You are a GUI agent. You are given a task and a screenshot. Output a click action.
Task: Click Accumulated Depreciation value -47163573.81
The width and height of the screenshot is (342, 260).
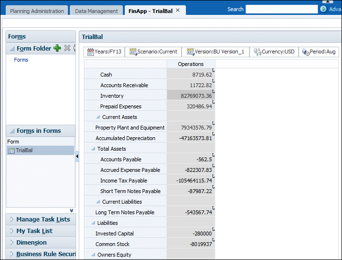click(191, 138)
